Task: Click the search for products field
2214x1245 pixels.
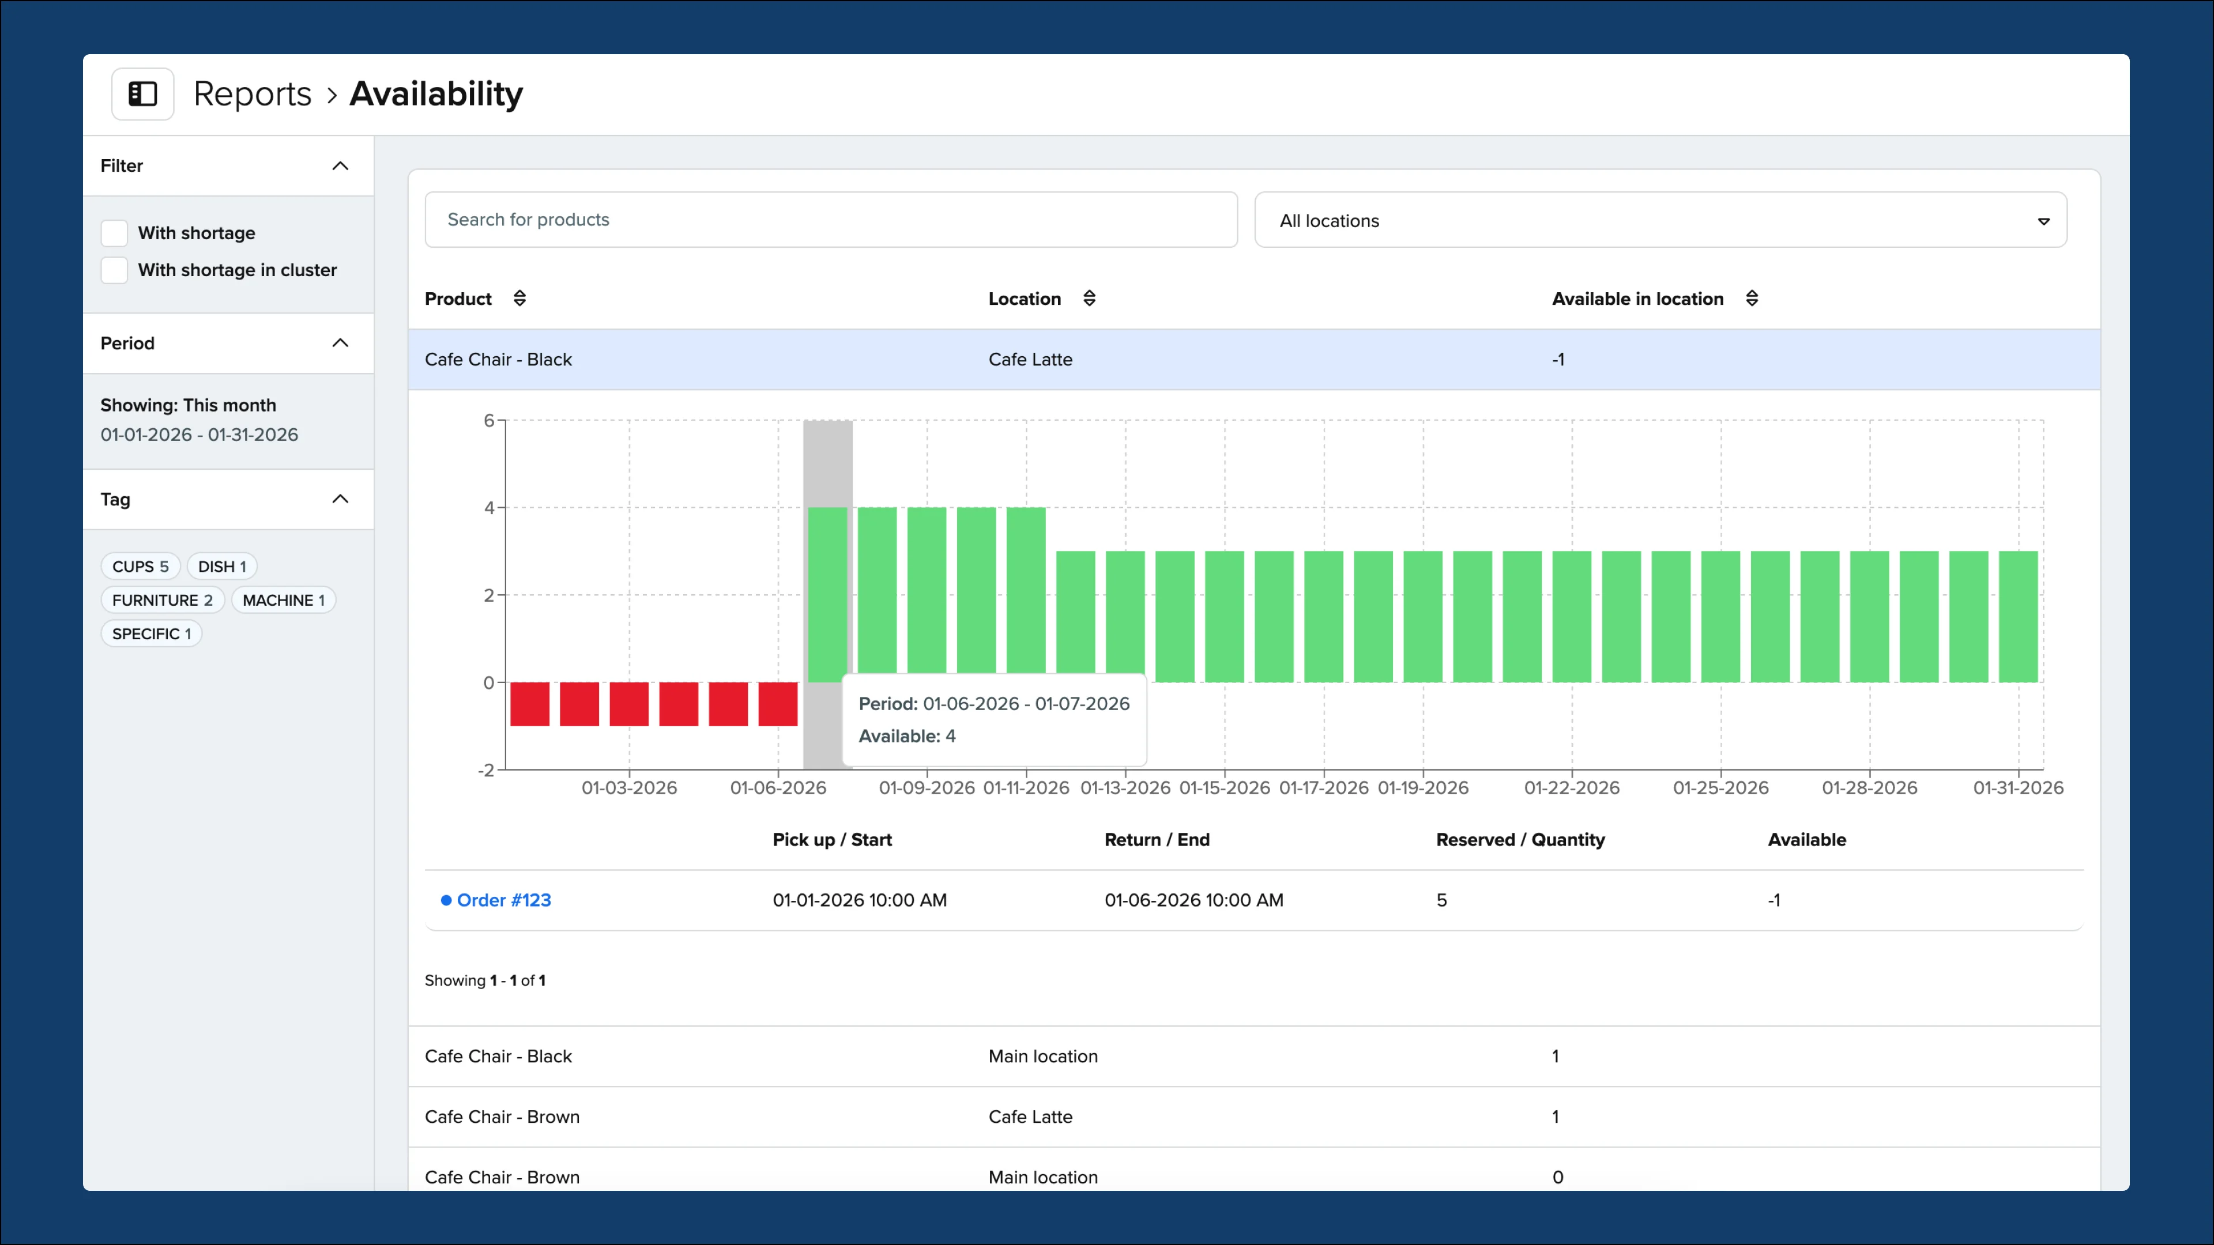Action: pos(830,219)
